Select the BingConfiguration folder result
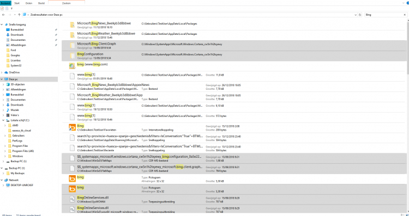Screen dimensions: 409x216 point(234,55)
